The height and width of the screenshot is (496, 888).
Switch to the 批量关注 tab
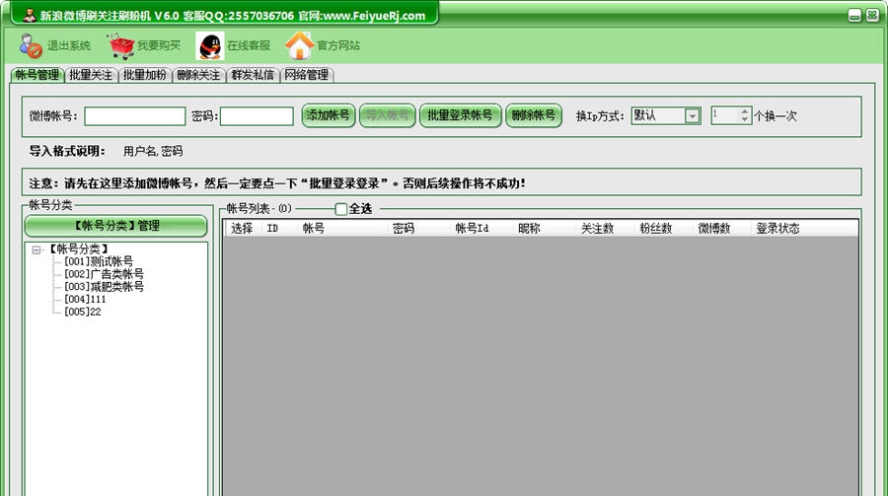tap(92, 75)
